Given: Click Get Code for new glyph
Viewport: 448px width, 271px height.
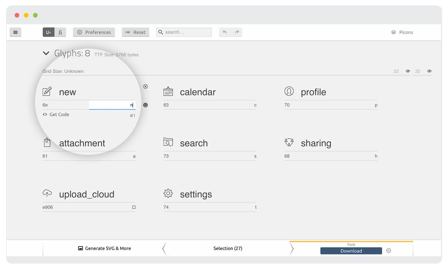Looking at the screenshot, I should pyautogui.click(x=56, y=114).
